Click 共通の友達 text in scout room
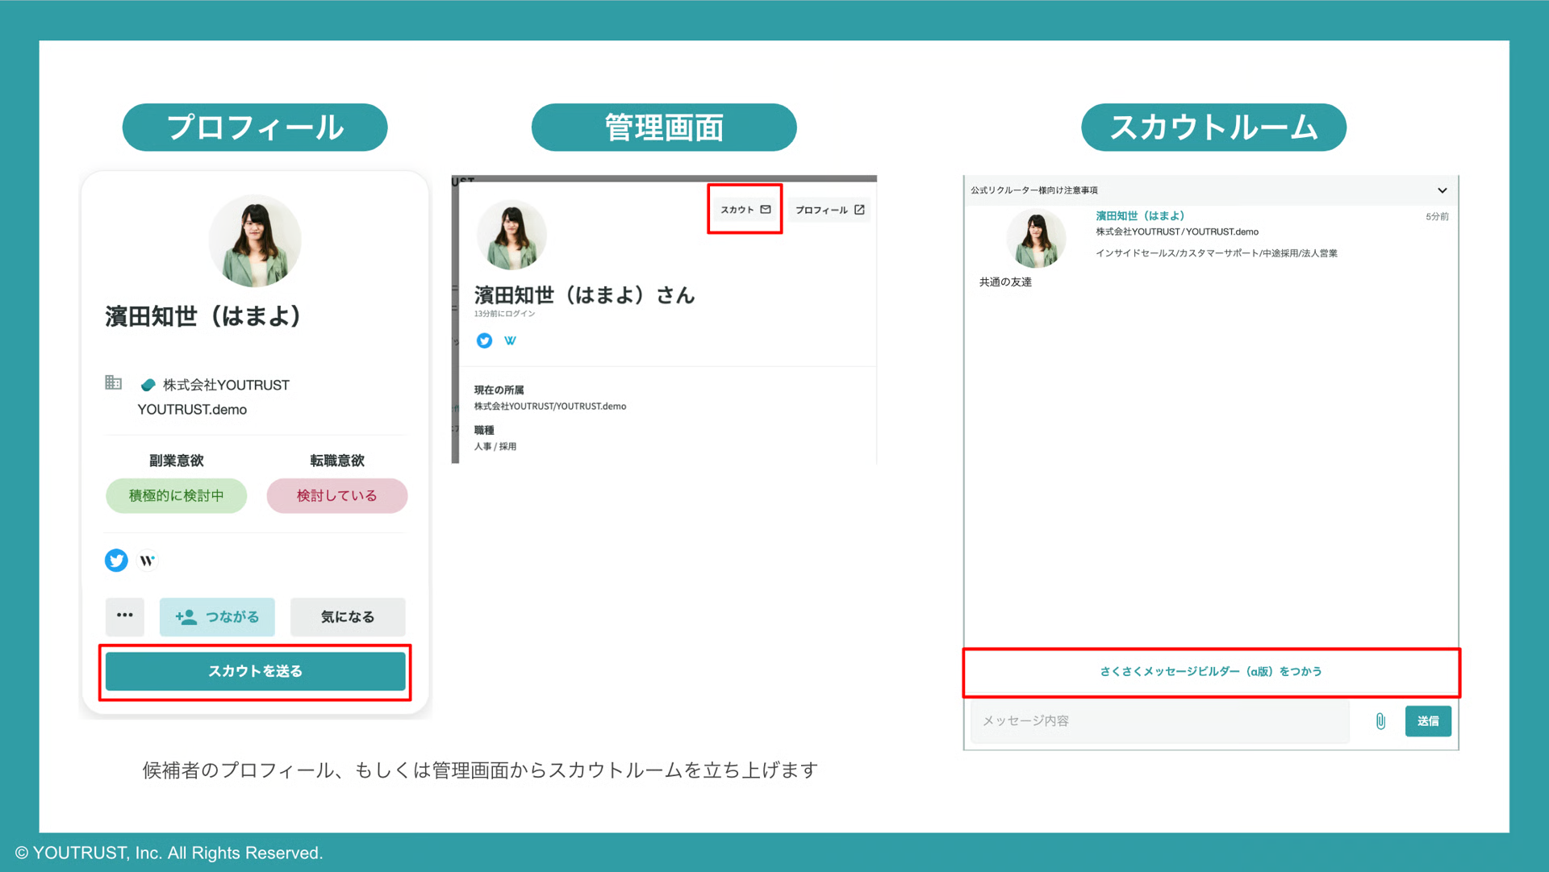Image resolution: width=1549 pixels, height=872 pixels. click(1005, 282)
